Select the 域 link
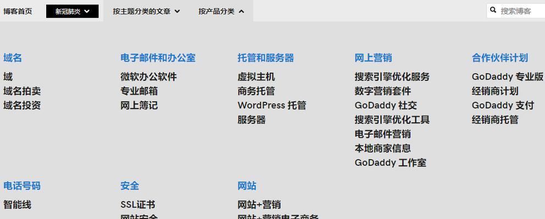This screenshot has height=219, width=545. (x=8, y=77)
